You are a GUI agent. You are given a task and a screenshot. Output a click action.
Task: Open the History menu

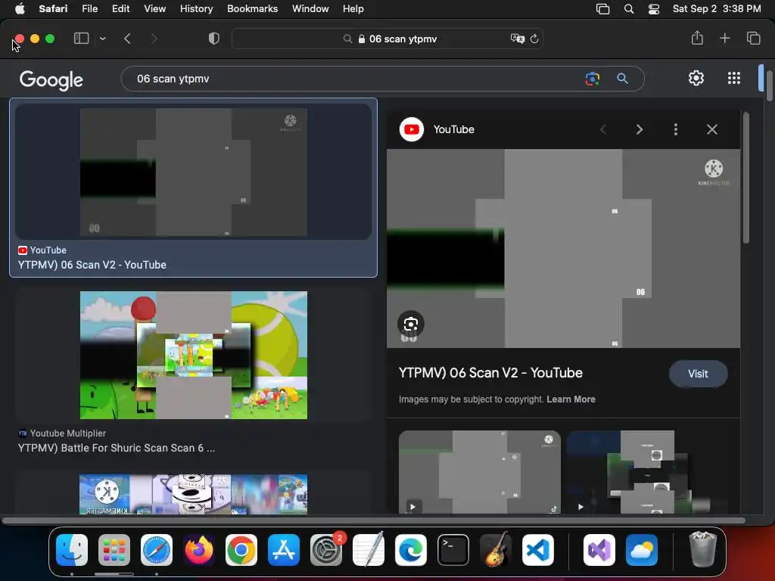(196, 8)
